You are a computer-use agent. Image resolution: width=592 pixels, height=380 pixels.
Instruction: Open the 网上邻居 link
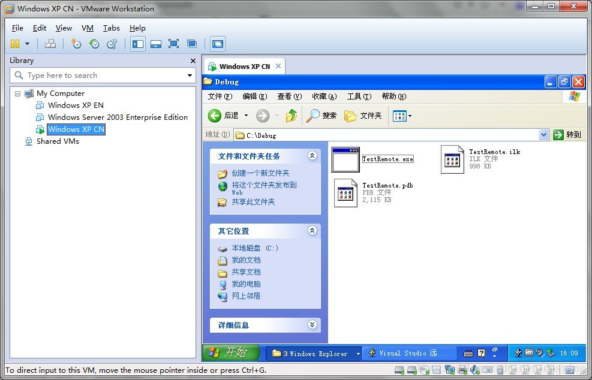click(x=246, y=296)
